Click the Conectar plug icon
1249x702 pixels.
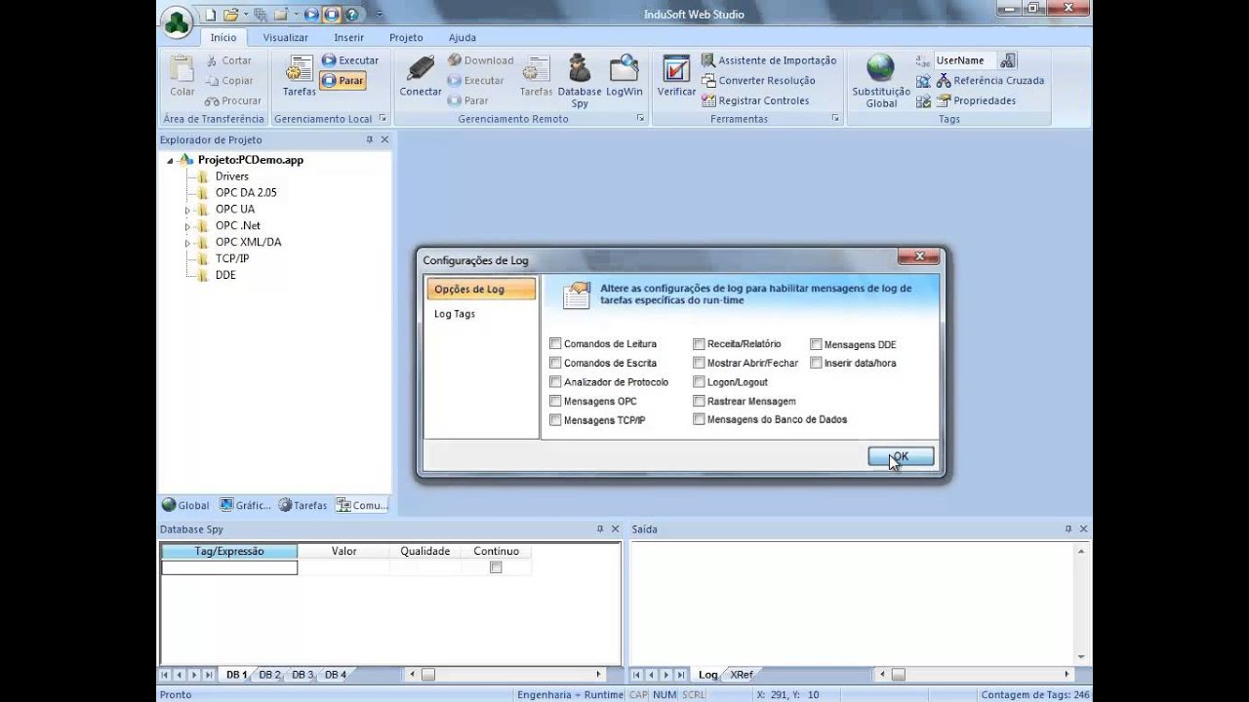tap(421, 69)
